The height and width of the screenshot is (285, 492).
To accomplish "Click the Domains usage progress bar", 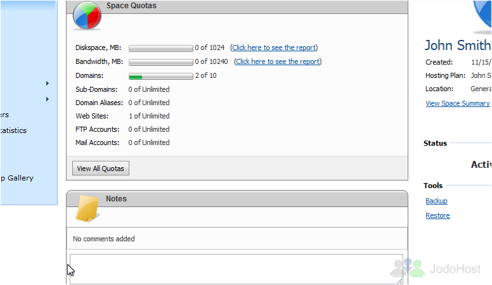I will pos(161,76).
